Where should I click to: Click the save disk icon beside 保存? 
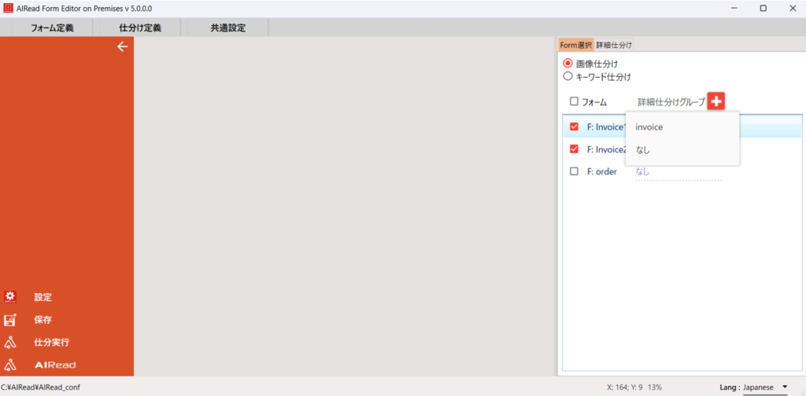point(10,320)
